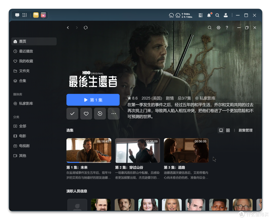Add series to favorites with heart button
Image resolution: width=271 pixels, height=220 pixels.
(x=86, y=114)
